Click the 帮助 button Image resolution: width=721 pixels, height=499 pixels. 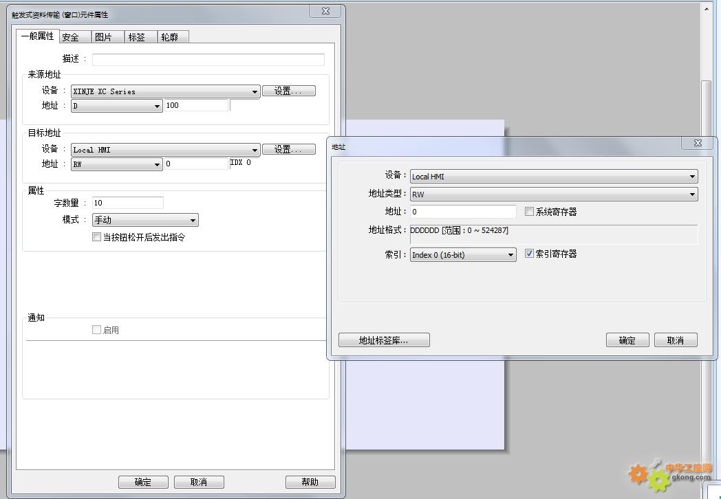(310, 482)
